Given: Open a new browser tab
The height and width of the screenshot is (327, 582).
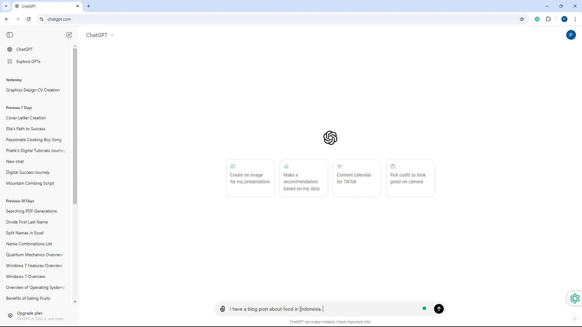Looking at the screenshot, I should coord(89,6).
